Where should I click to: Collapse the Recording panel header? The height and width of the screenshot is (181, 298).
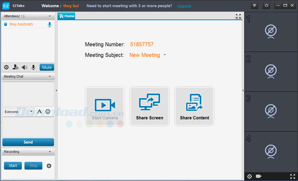pyautogui.click(x=28, y=152)
